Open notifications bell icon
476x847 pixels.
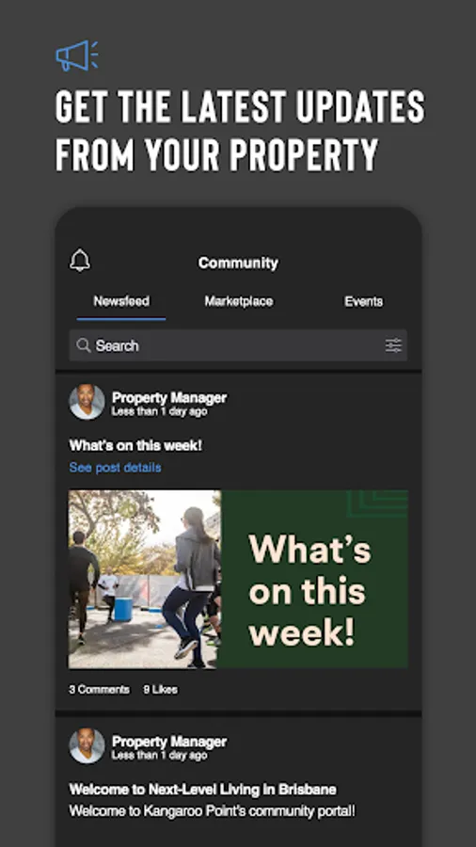(x=80, y=261)
